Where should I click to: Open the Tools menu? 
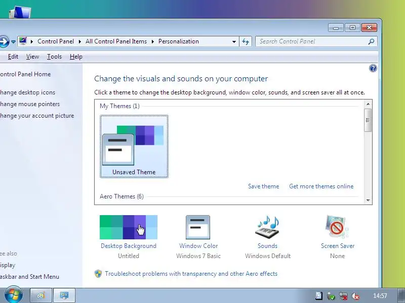[54, 57]
